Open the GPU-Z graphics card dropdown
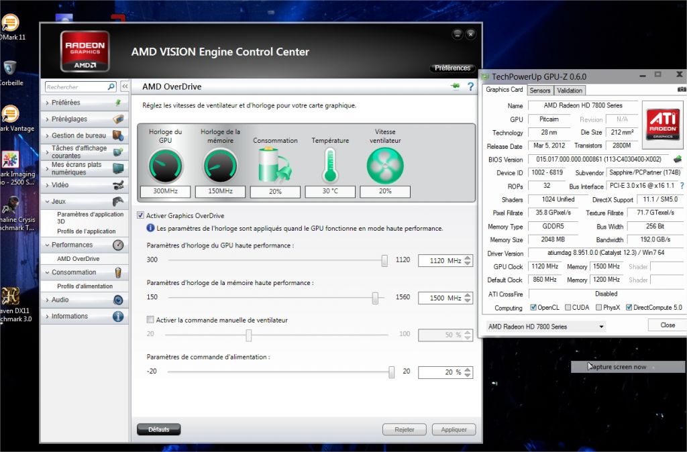Screen dimensions: 687x452 click(x=546, y=327)
